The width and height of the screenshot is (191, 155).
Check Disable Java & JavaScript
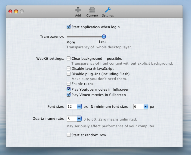69,68
